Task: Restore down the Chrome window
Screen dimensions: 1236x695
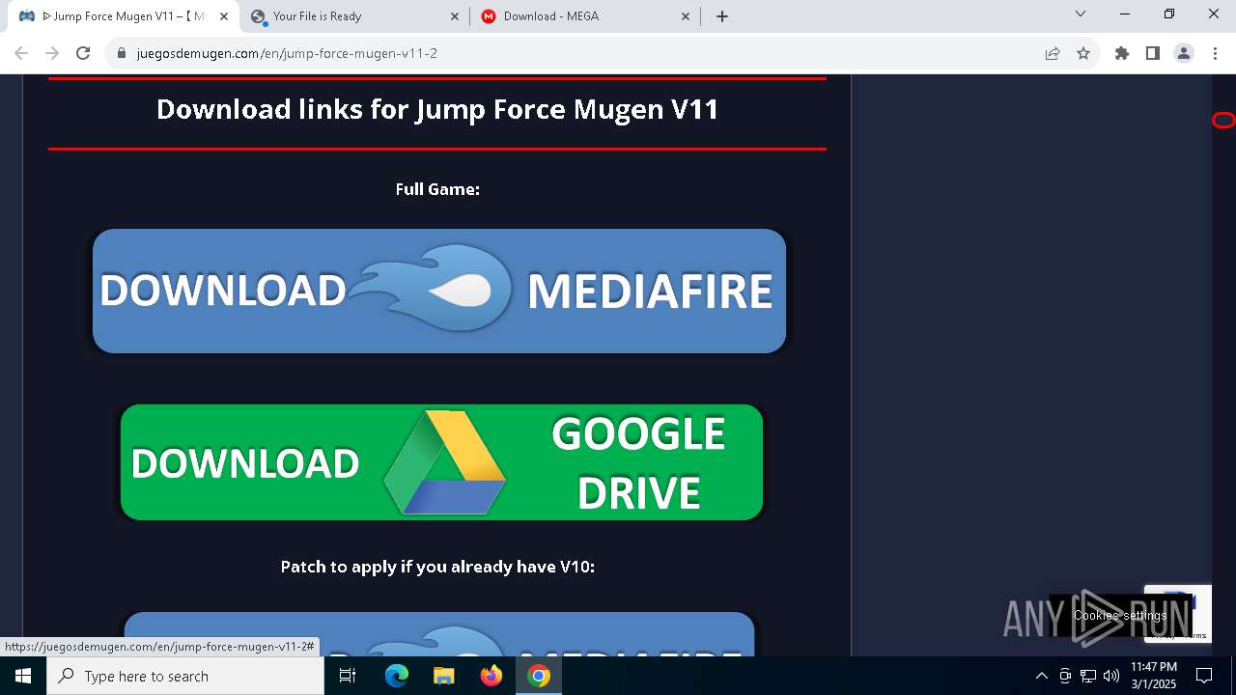Action: click(x=1169, y=14)
